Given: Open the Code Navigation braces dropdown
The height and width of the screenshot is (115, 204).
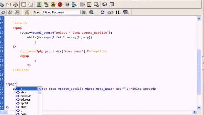Looking at the screenshot, I should click(118, 12).
